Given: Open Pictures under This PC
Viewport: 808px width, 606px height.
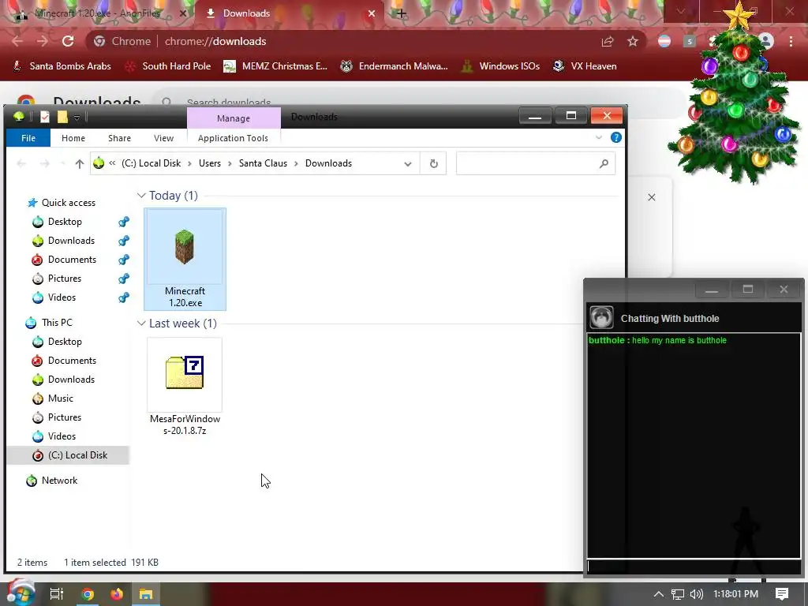Looking at the screenshot, I should click(65, 417).
